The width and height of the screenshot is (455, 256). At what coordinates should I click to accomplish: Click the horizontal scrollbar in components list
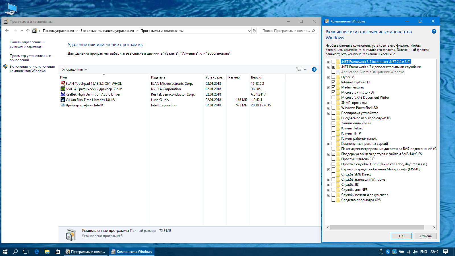[377, 227]
